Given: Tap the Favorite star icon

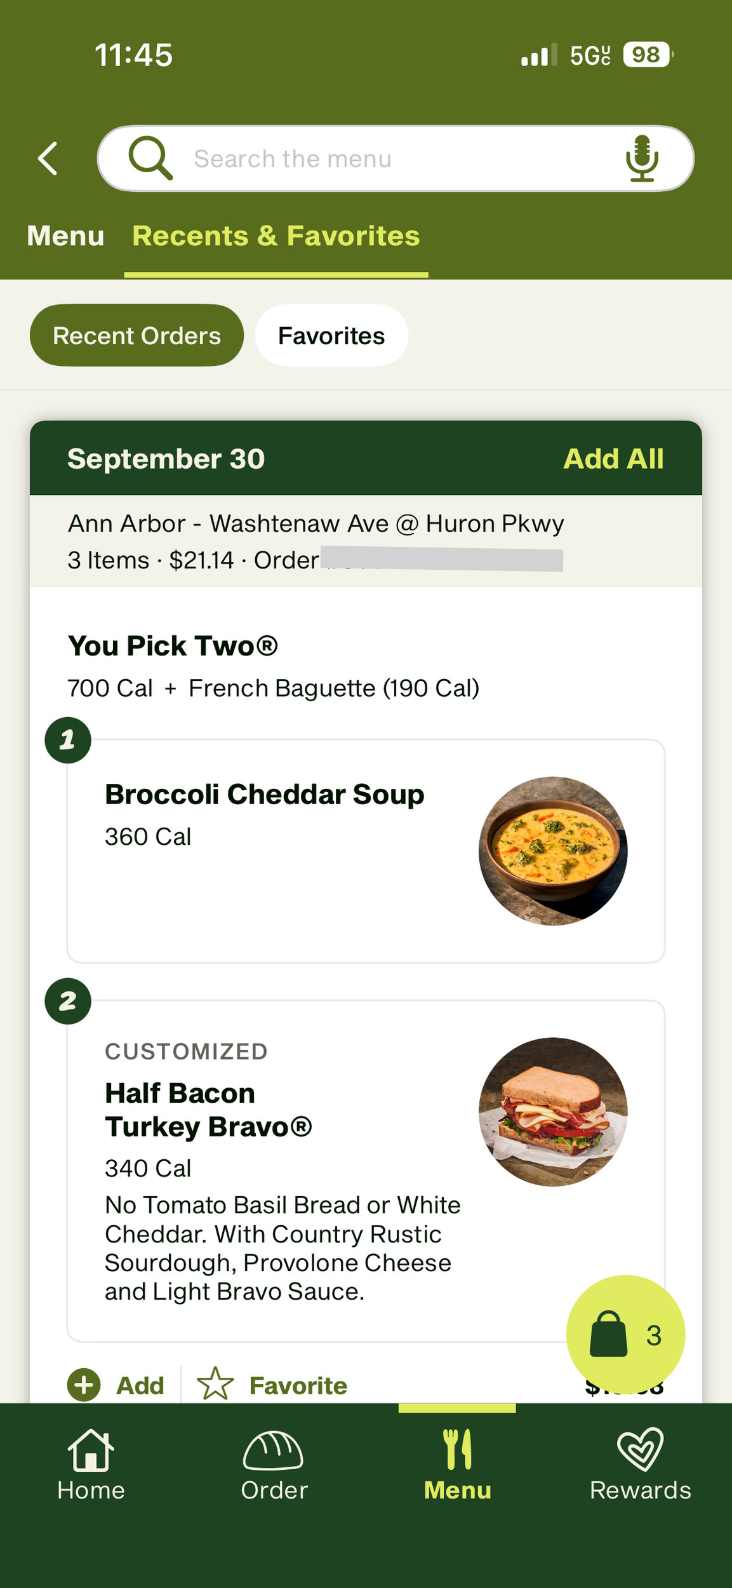Looking at the screenshot, I should coord(215,1384).
